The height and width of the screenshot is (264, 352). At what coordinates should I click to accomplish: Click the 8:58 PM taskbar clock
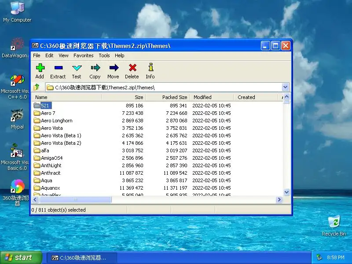[336, 257]
